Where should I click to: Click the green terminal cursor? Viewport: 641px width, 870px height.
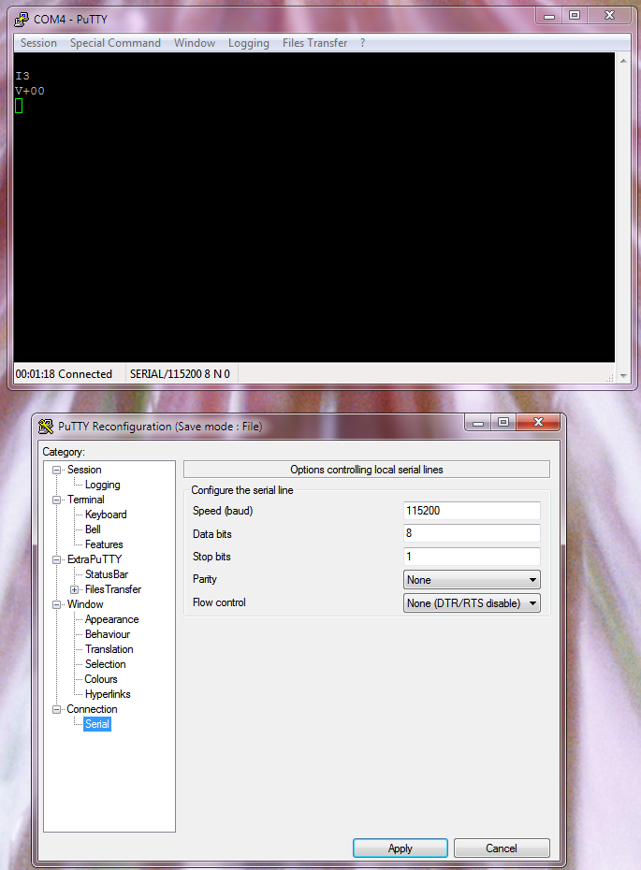(x=19, y=106)
